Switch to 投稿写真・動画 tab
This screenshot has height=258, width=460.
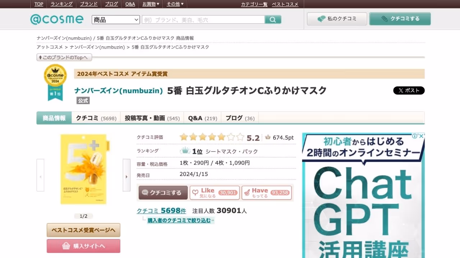[152, 118]
